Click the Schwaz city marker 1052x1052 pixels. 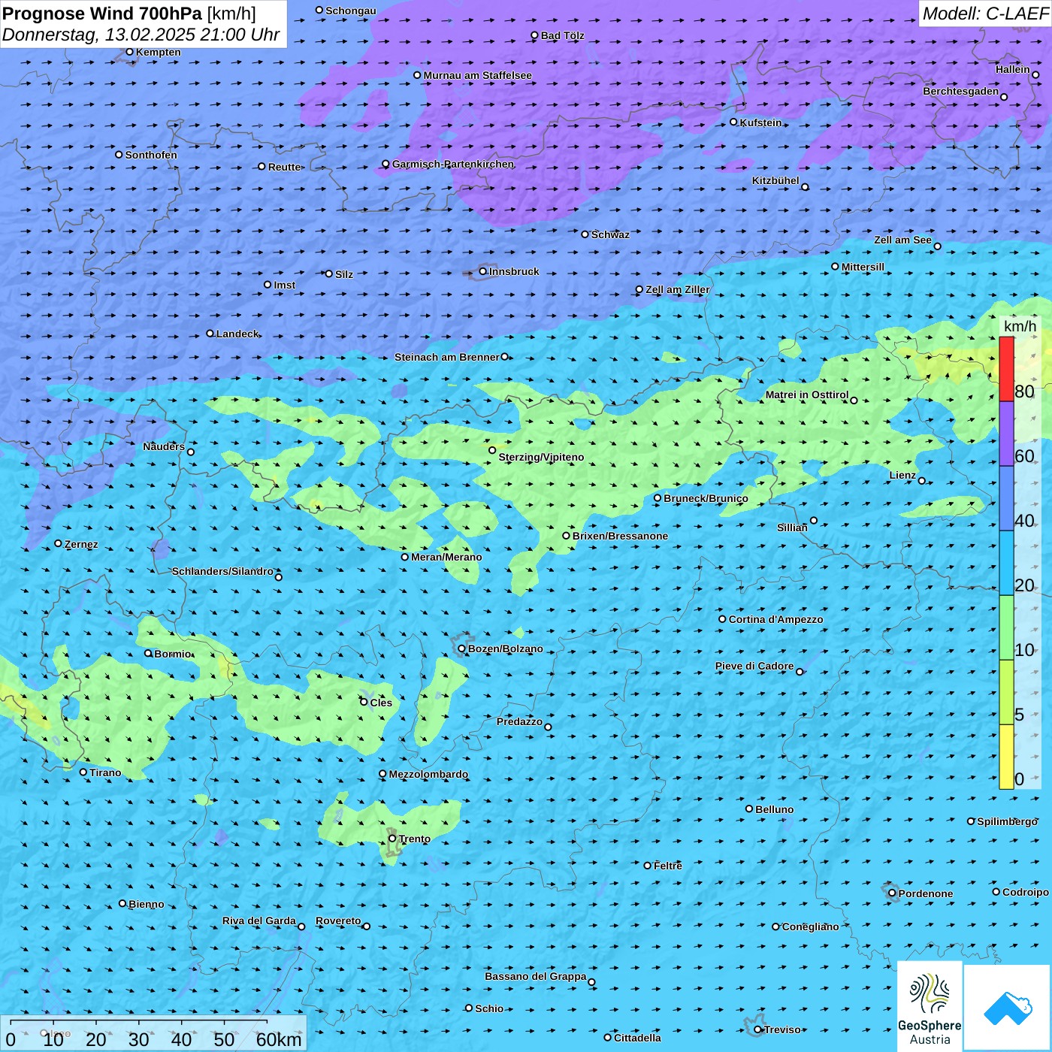(x=585, y=234)
